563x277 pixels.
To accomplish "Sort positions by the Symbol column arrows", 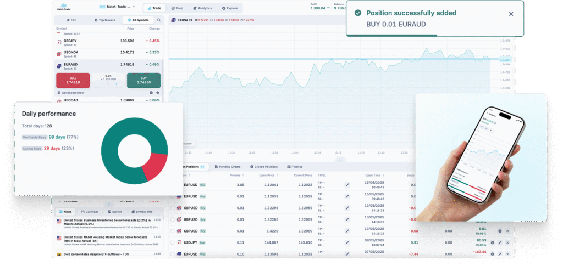I will 189,176.
